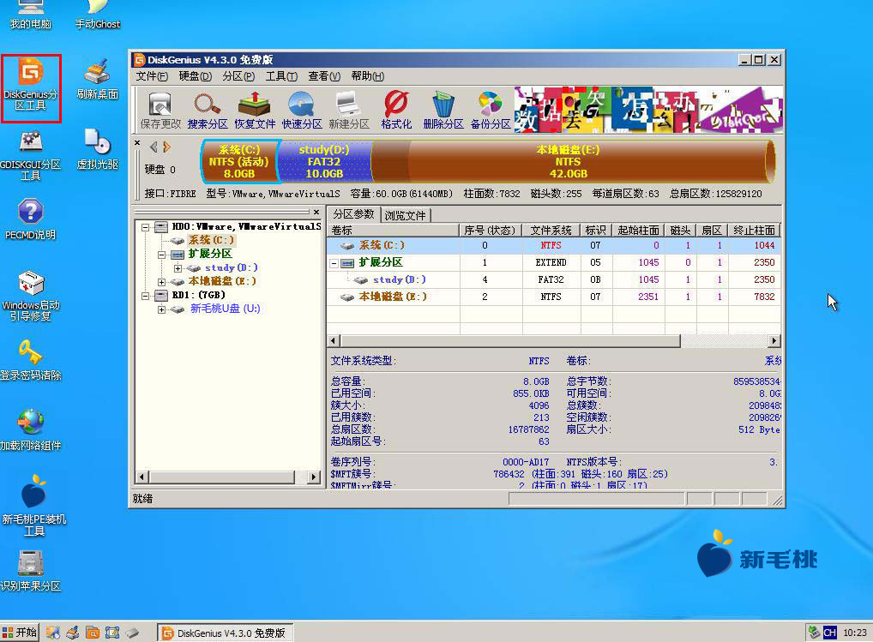Select 本地磁盘 (E:) row in partition table
Screen dimensions: 873x642
click(553, 297)
